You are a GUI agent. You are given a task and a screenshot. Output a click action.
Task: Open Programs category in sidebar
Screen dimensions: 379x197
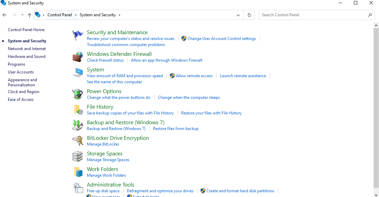click(16, 64)
